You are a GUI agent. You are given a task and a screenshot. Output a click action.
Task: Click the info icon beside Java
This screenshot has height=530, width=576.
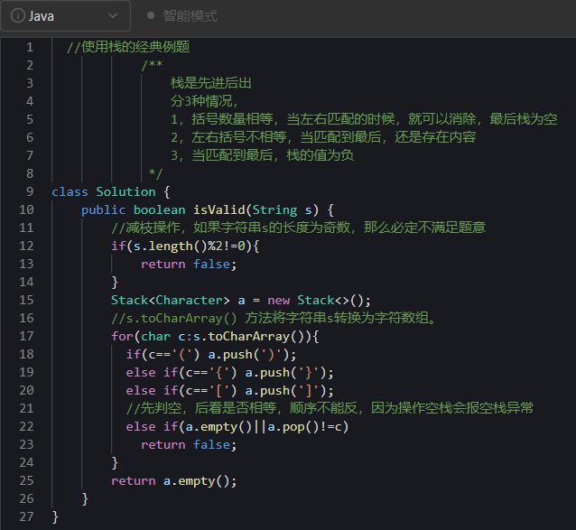(x=18, y=15)
